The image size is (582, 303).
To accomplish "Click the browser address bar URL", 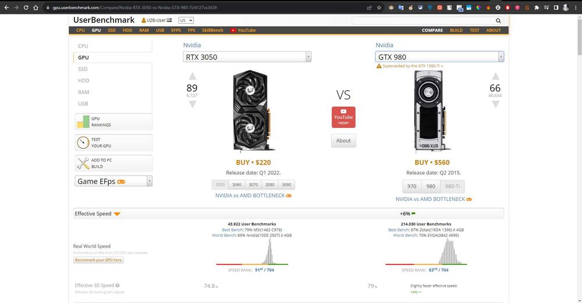I will (134, 8).
